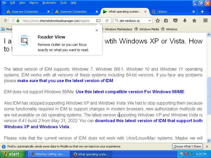This screenshot has width=211, height=158.
Task: Switch to the first Insecure Connection tab
Action: 25,12
